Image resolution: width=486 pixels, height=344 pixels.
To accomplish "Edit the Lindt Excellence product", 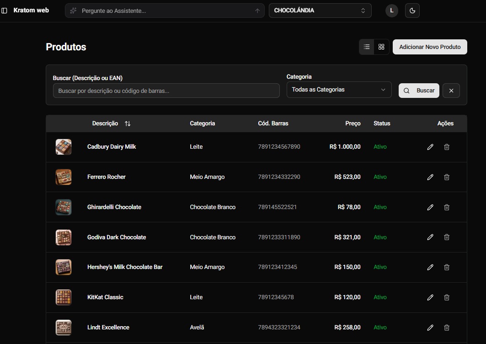I will pyautogui.click(x=430, y=328).
